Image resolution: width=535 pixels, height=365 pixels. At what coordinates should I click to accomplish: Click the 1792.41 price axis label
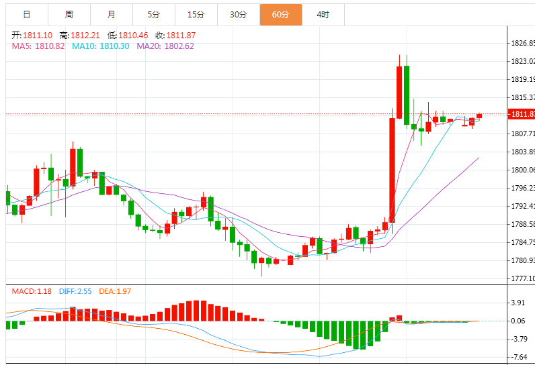[x=523, y=206]
